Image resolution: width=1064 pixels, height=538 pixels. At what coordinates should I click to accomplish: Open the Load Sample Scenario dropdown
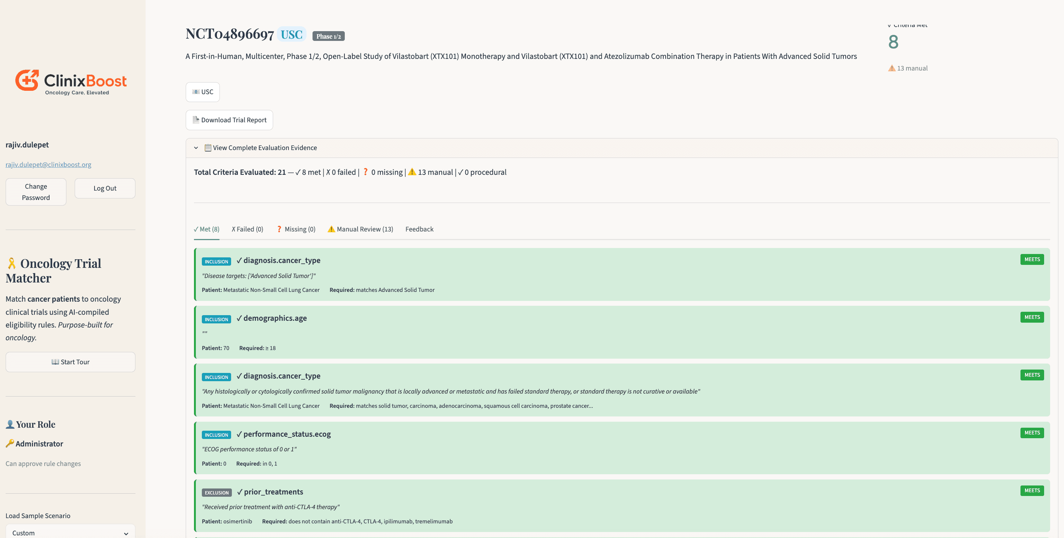(70, 532)
